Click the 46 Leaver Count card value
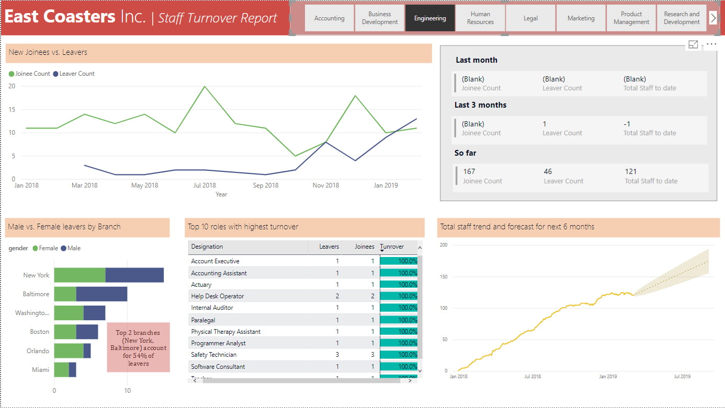725x408 pixels. coord(548,171)
